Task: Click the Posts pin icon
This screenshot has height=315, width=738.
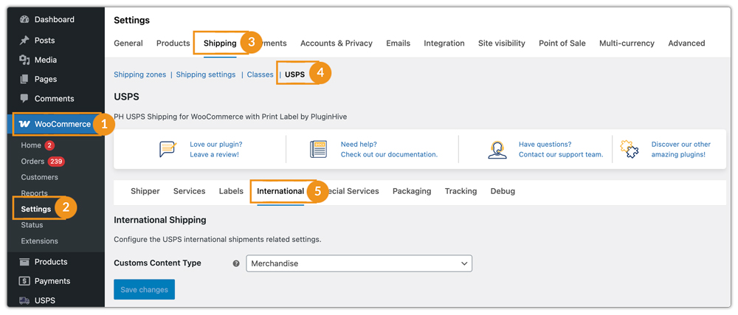Action: pyautogui.click(x=24, y=41)
